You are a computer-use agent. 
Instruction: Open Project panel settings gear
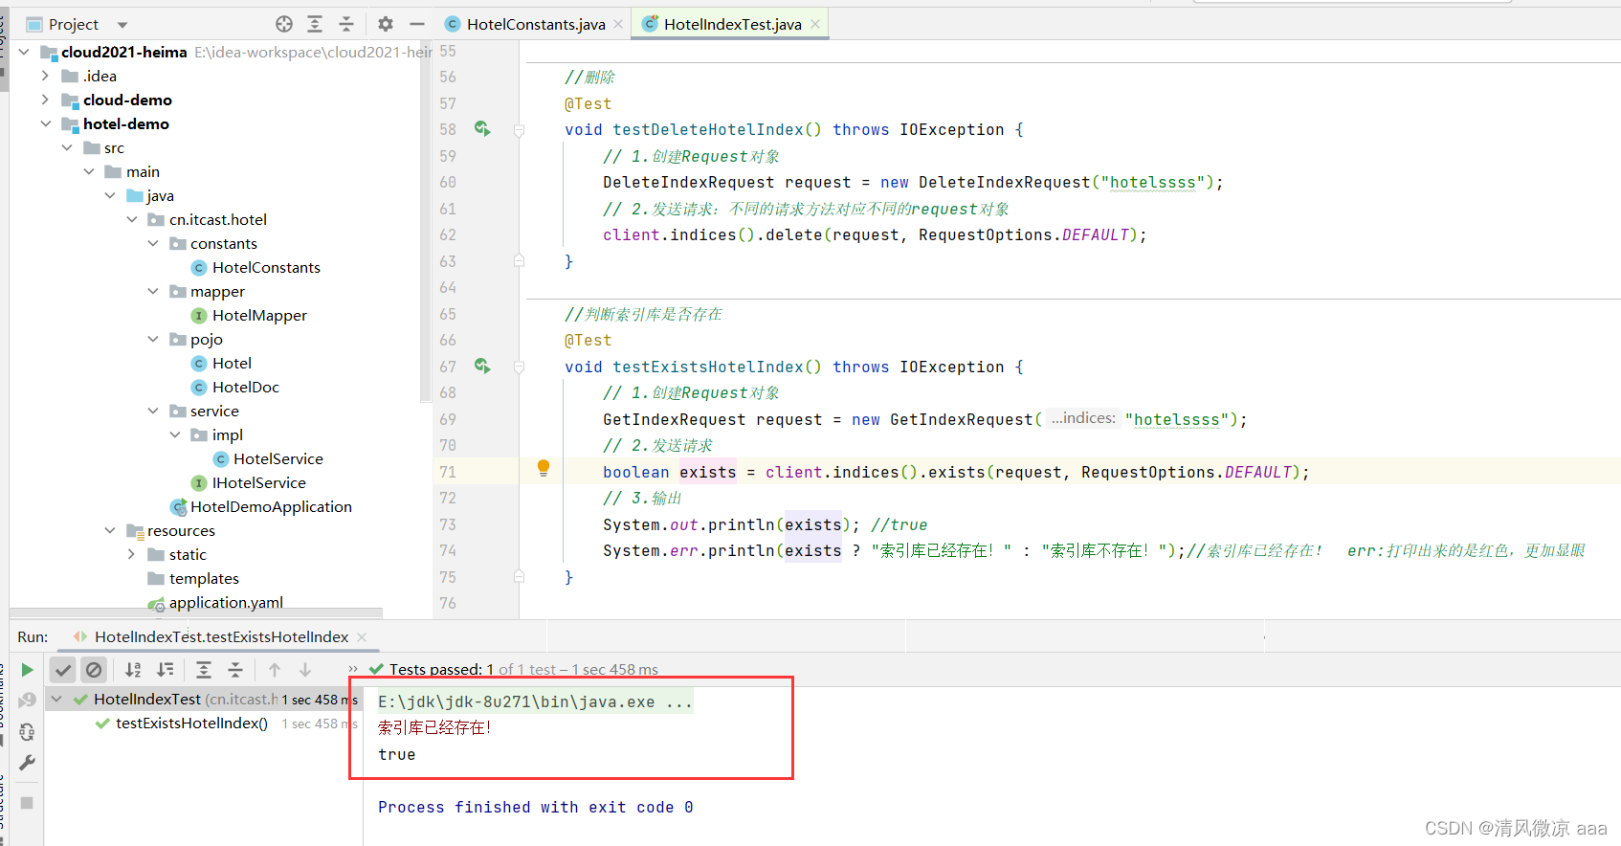pyautogui.click(x=386, y=24)
